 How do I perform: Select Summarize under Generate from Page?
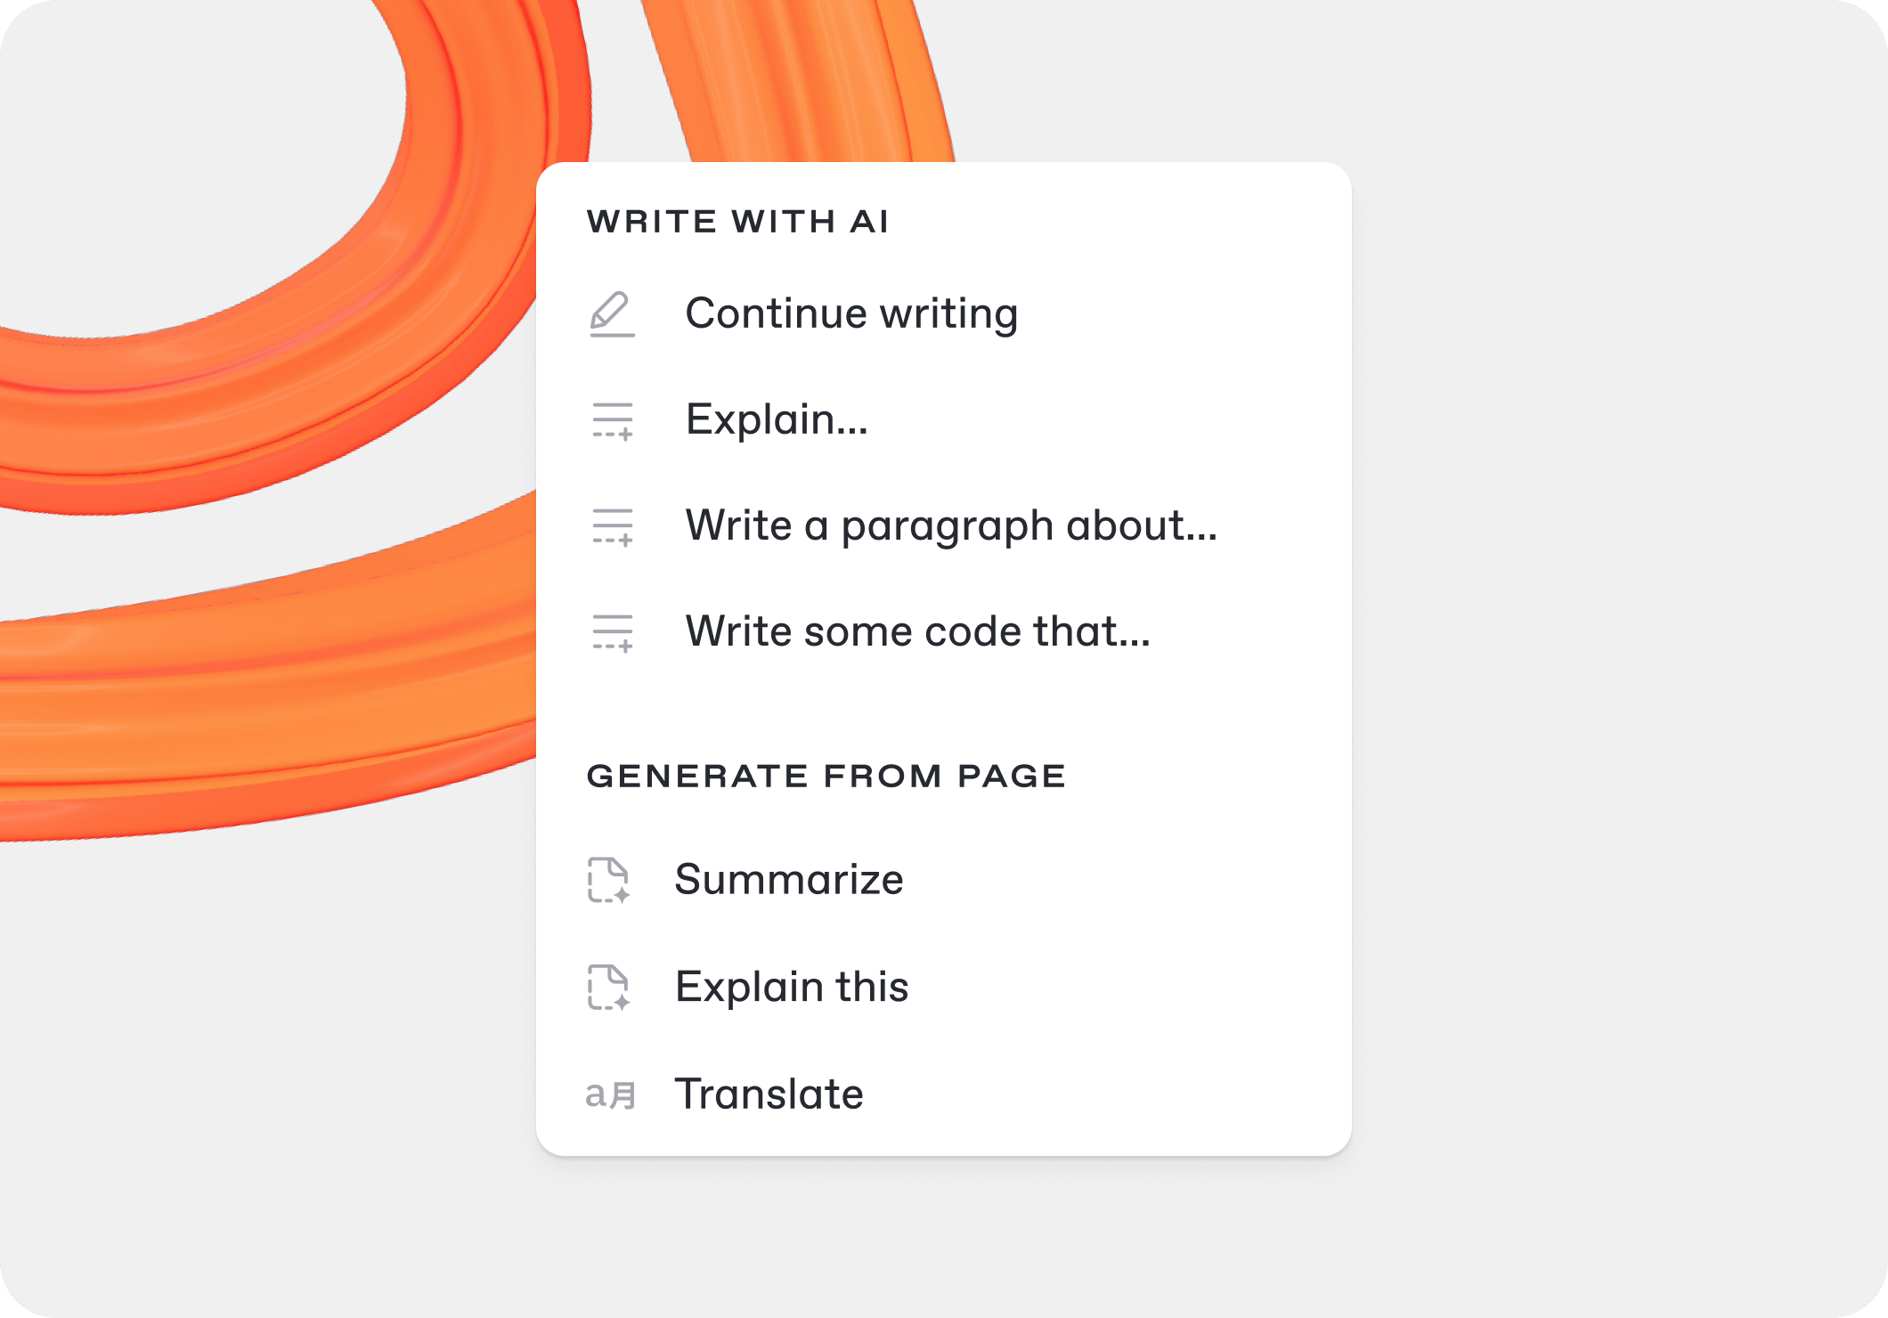789,878
